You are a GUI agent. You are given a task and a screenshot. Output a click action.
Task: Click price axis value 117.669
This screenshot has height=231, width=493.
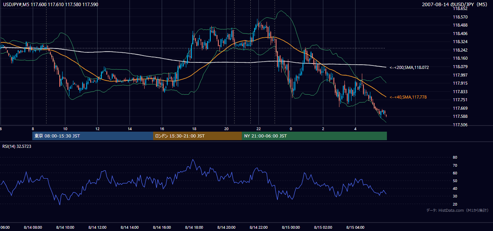pyautogui.click(x=460, y=108)
